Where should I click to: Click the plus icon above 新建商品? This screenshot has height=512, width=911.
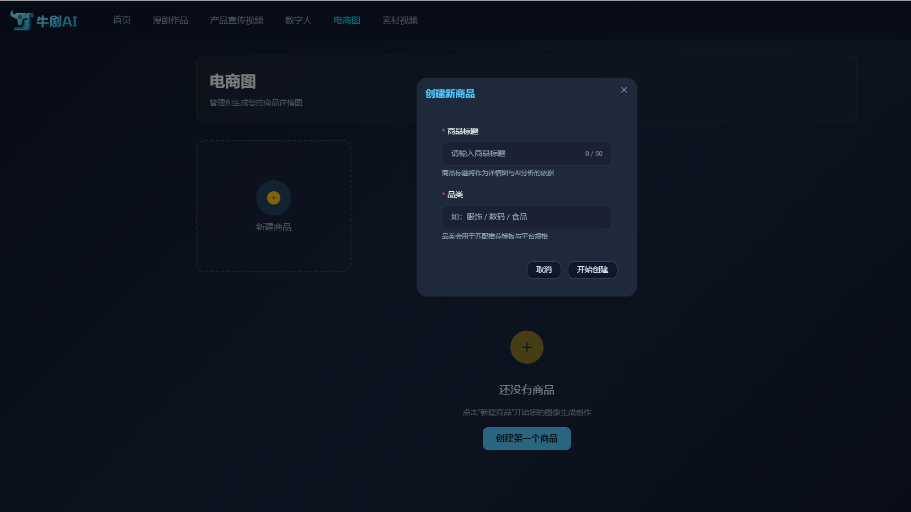(x=274, y=198)
